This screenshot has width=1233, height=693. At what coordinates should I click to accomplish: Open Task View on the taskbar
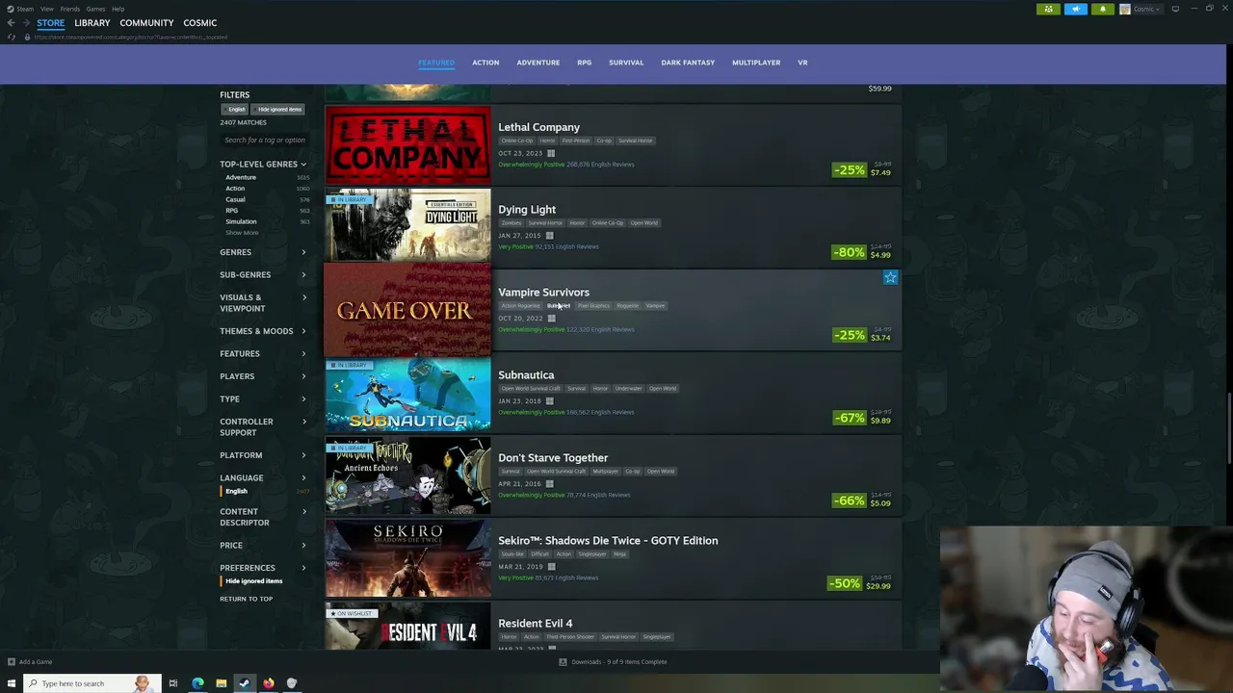[173, 683]
